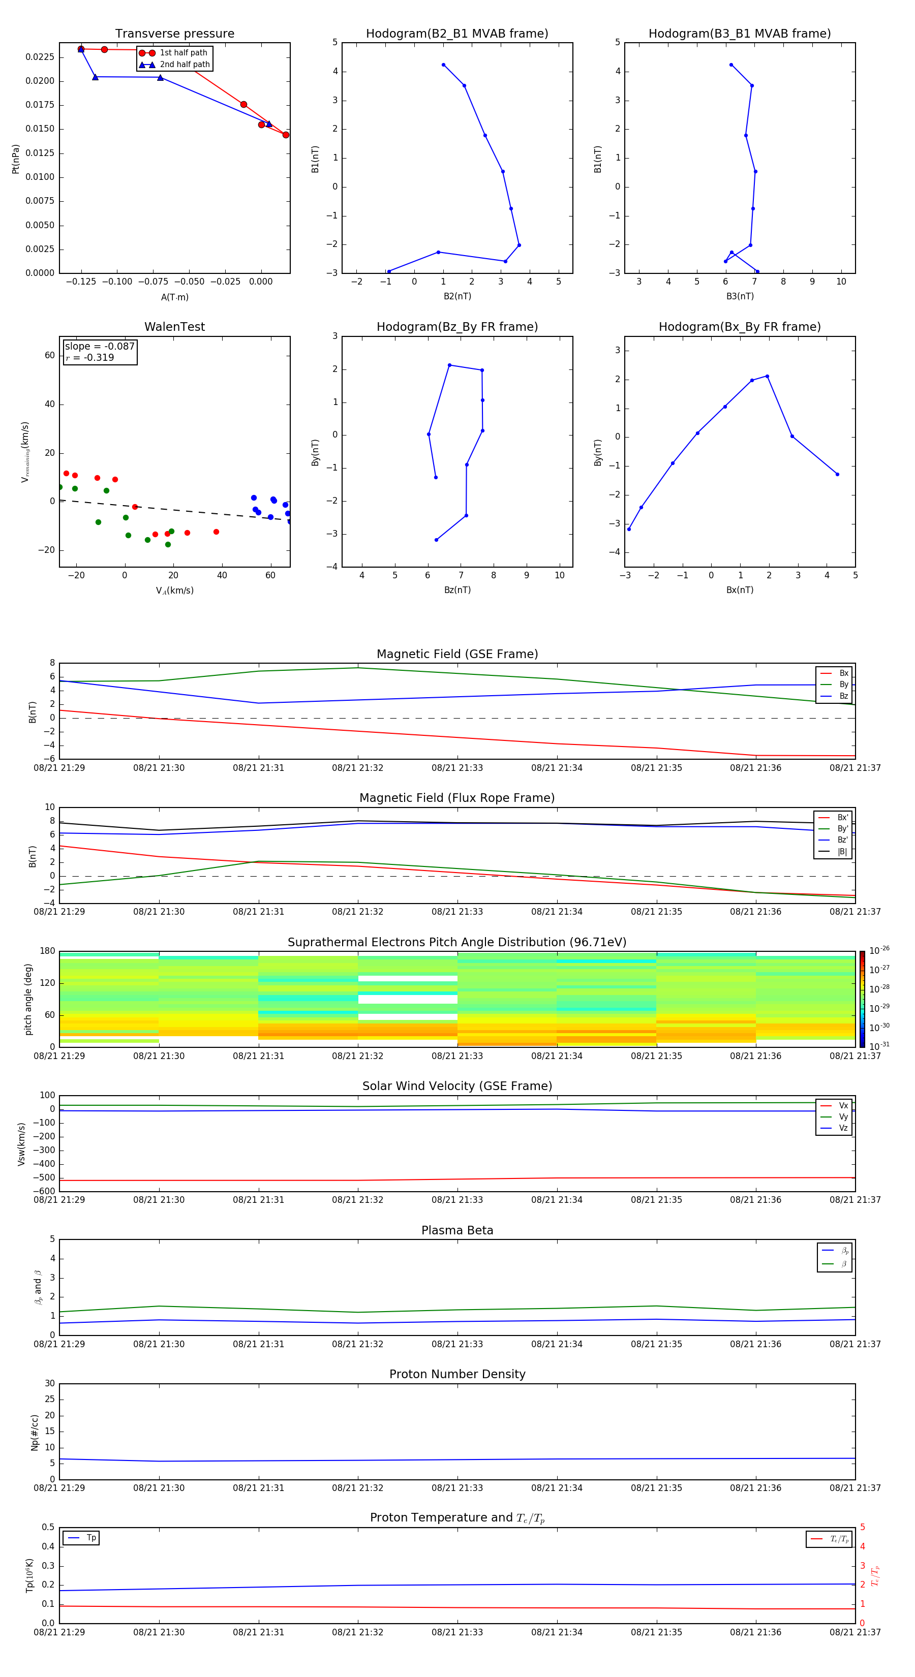Click 'Magnetic Field (GSE Frame)' title
The height and width of the screenshot is (1677, 915).
click(457, 654)
